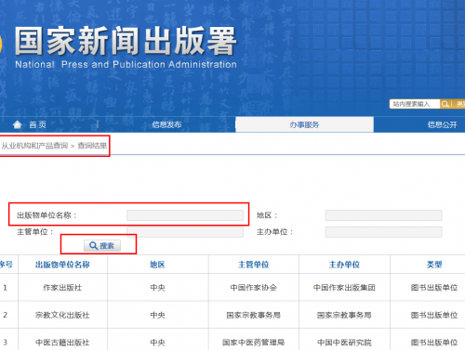This screenshot has height=350, width=465.
Task: Click the 从业机构和产品查询 breadcrumb link
Action: coord(34,146)
